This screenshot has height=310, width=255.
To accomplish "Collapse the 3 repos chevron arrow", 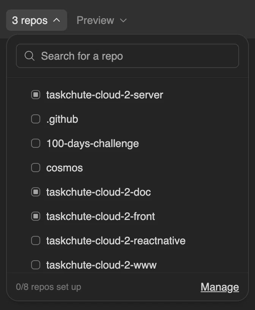I will [57, 20].
